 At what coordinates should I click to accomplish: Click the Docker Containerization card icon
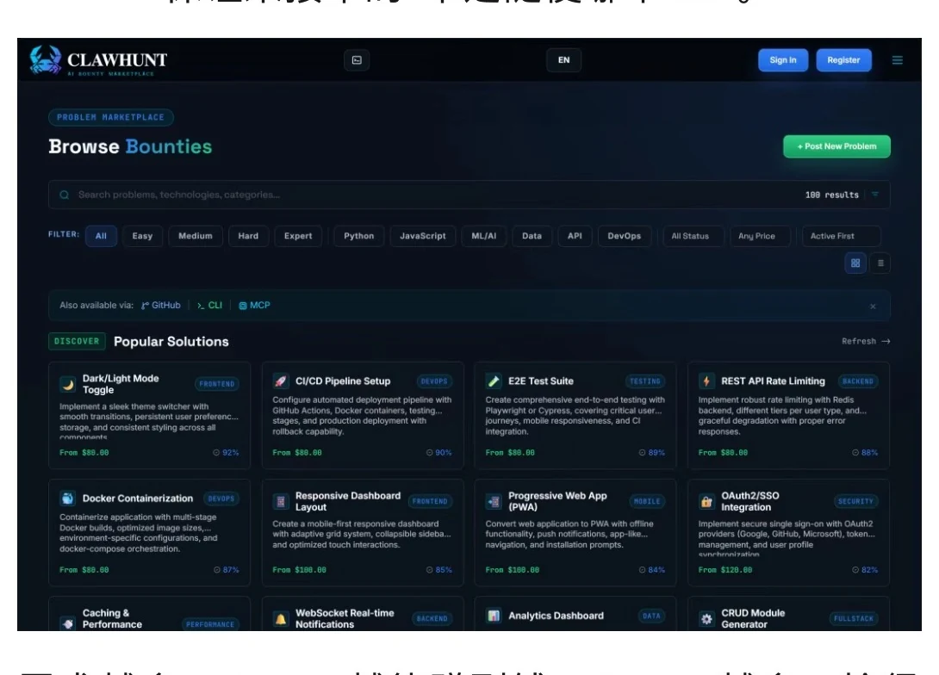68,499
